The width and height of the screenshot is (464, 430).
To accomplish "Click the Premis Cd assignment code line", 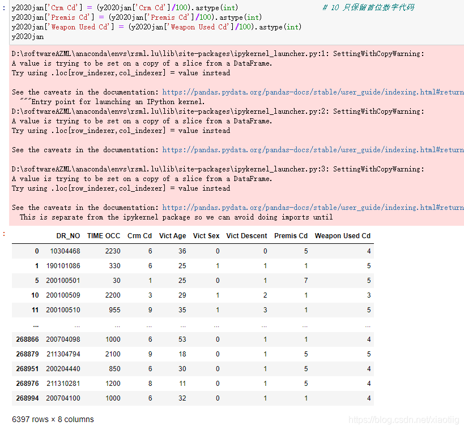I will point(137,18).
